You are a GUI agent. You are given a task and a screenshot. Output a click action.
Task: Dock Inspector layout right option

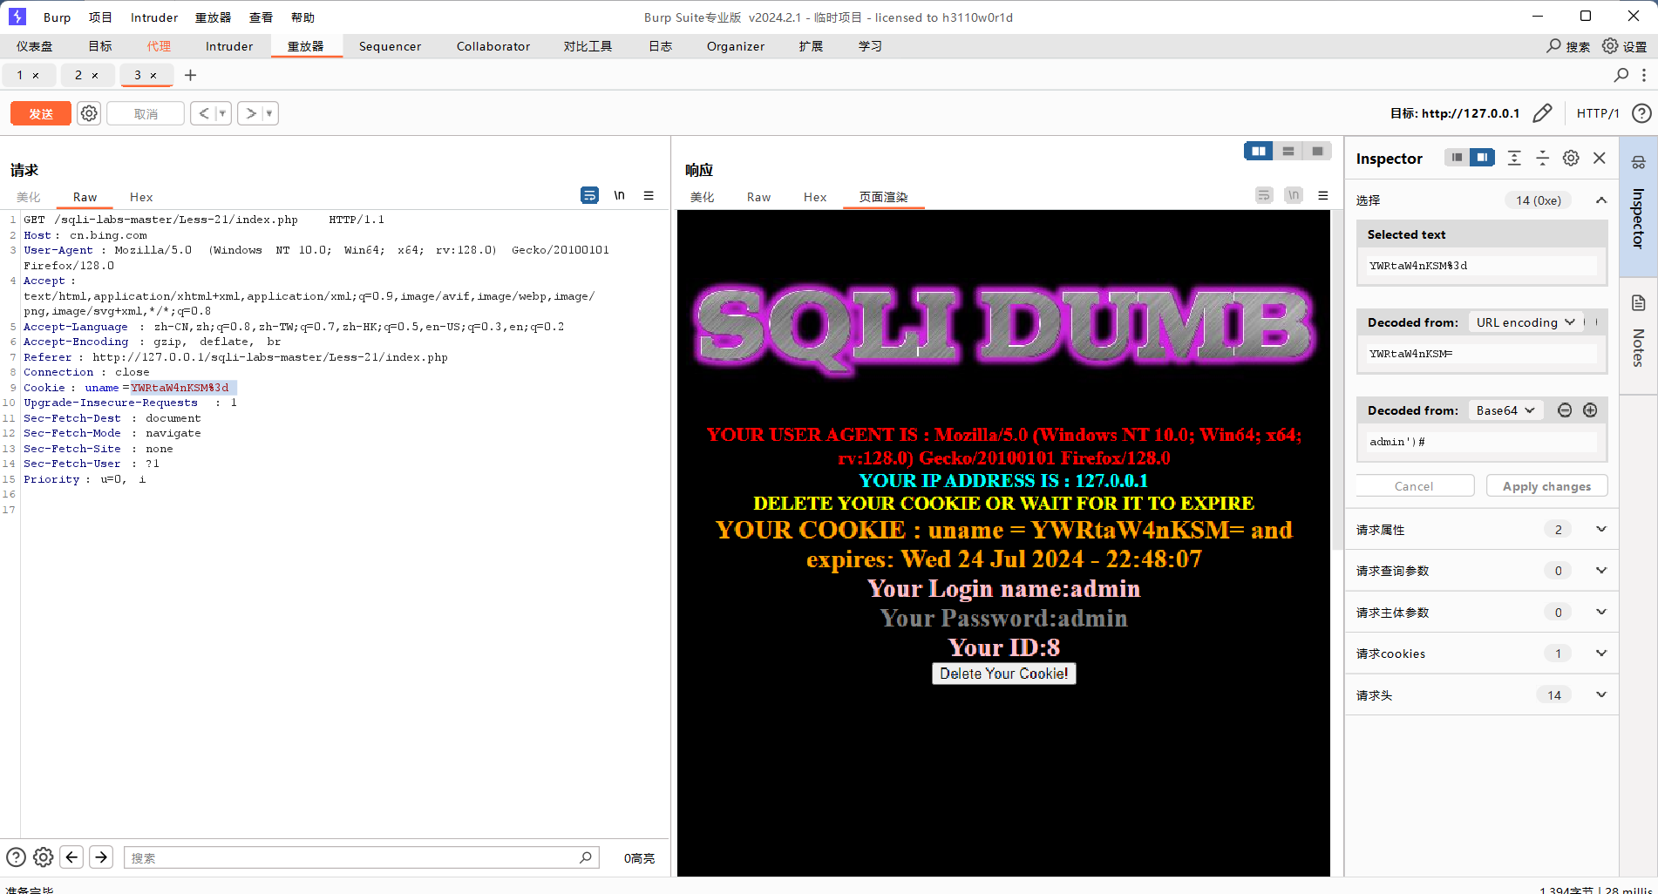pos(1482,158)
